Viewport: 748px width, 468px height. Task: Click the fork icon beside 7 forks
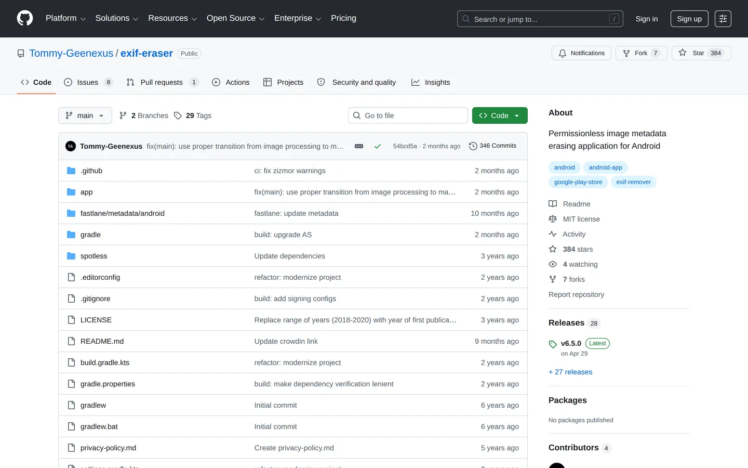(553, 279)
